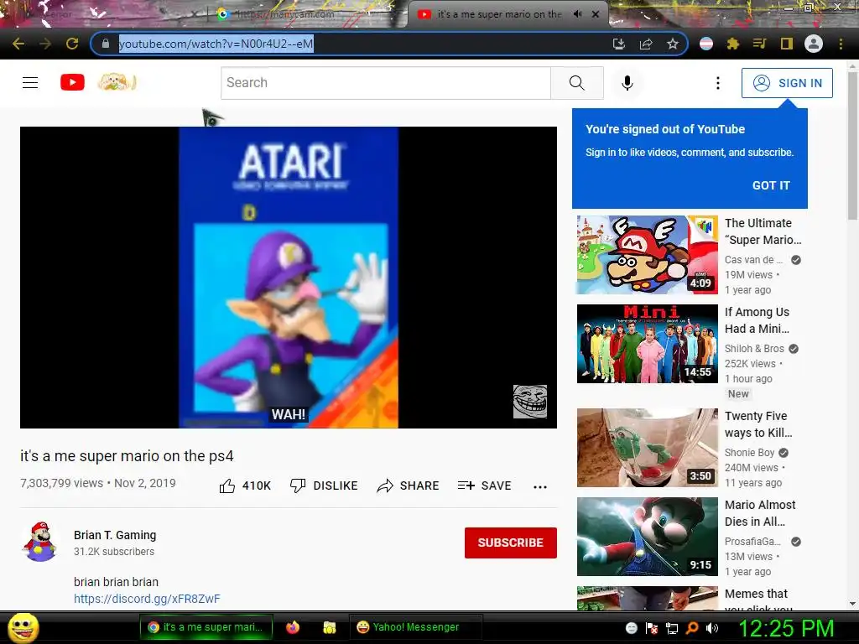Open the Chrome extensions puzzle icon
The image size is (859, 644).
coord(733,44)
